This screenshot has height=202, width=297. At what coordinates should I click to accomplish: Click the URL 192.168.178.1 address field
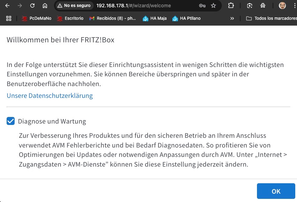point(134,6)
